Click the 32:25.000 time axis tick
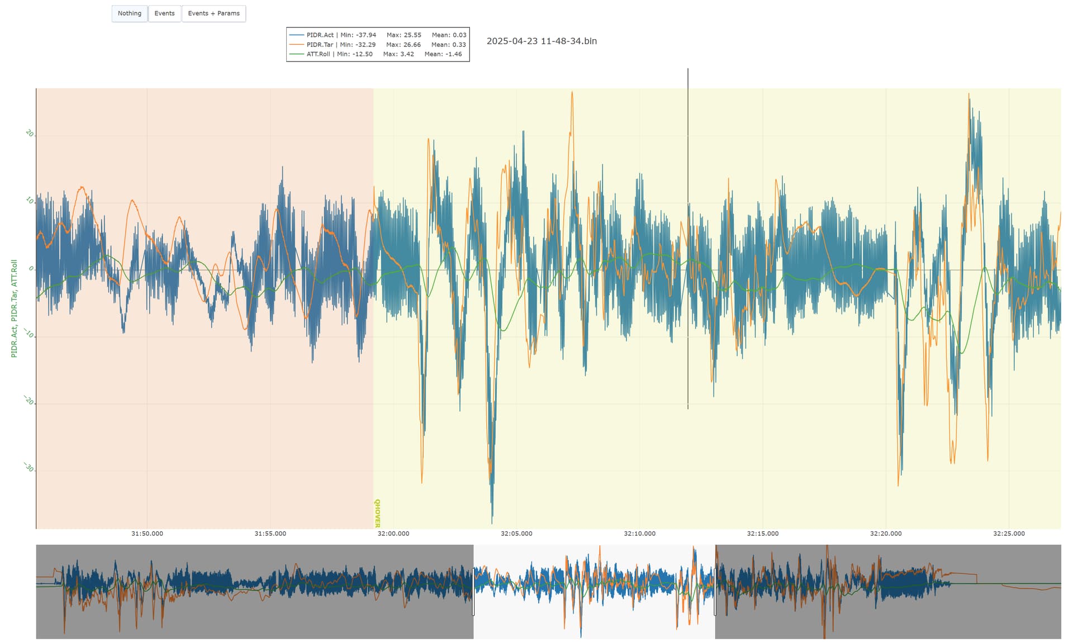The image size is (1073, 642). tap(1009, 534)
